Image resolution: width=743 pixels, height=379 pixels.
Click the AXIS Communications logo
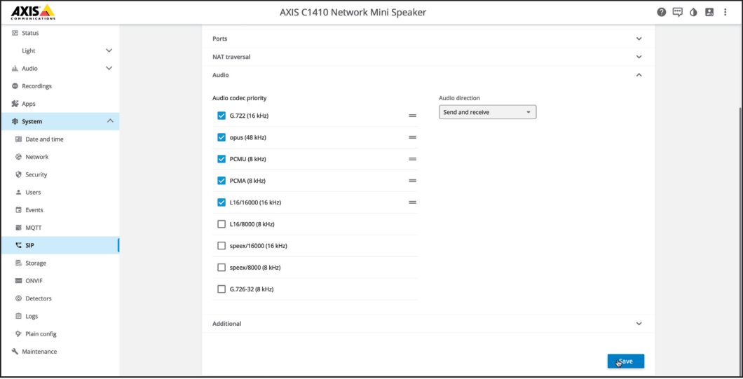tap(33, 13)
